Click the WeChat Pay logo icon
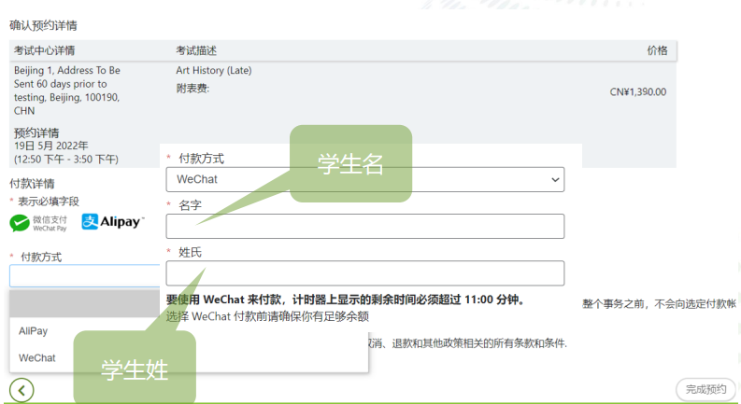Image resolution: width=741 pixels, height=404 pixels. pos(38,222)
